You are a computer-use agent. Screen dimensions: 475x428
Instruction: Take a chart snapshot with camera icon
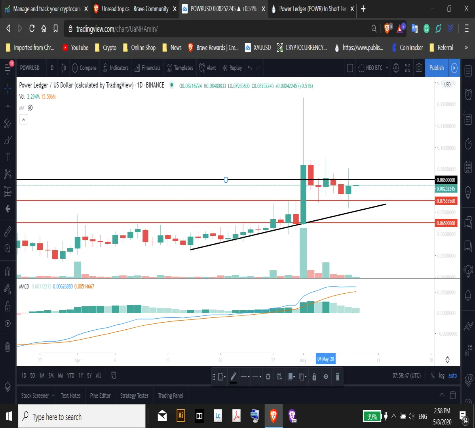click(419, 68)
